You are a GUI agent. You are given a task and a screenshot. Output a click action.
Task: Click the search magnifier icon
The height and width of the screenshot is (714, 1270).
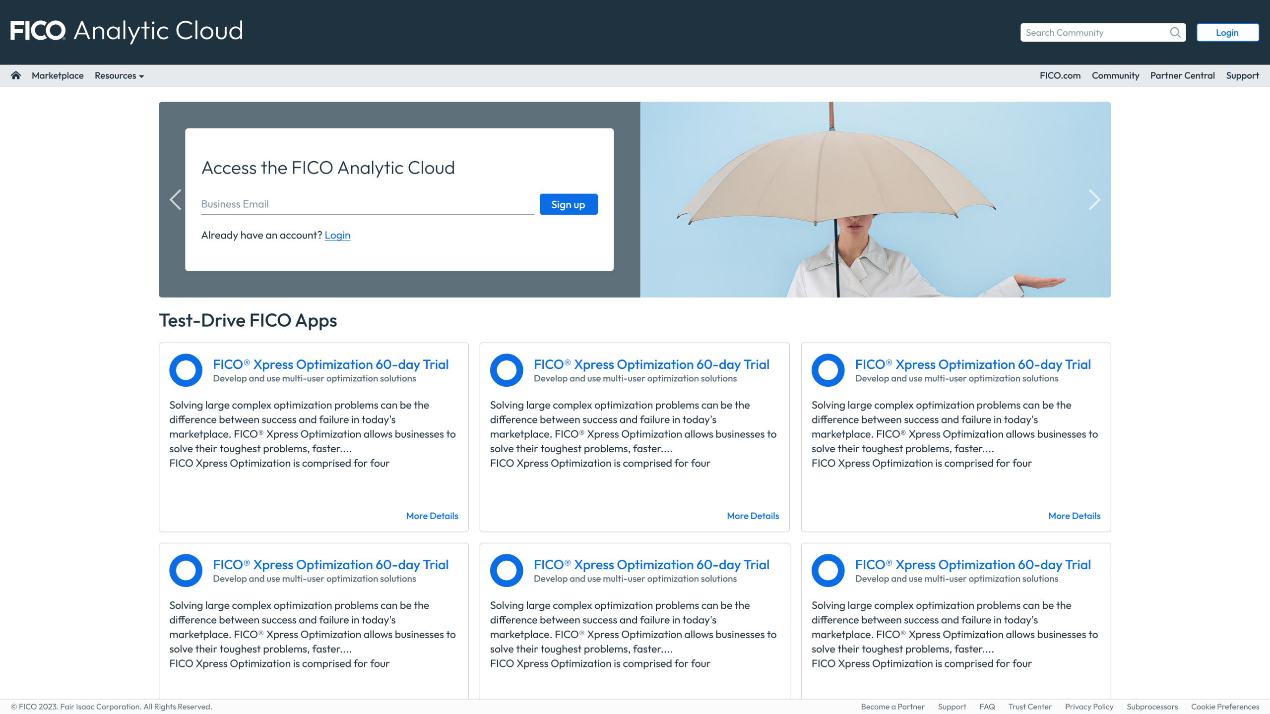pos(1175,33)
